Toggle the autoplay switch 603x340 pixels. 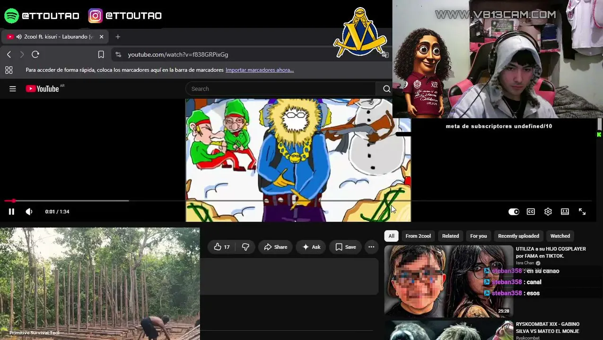pos(514,212)
